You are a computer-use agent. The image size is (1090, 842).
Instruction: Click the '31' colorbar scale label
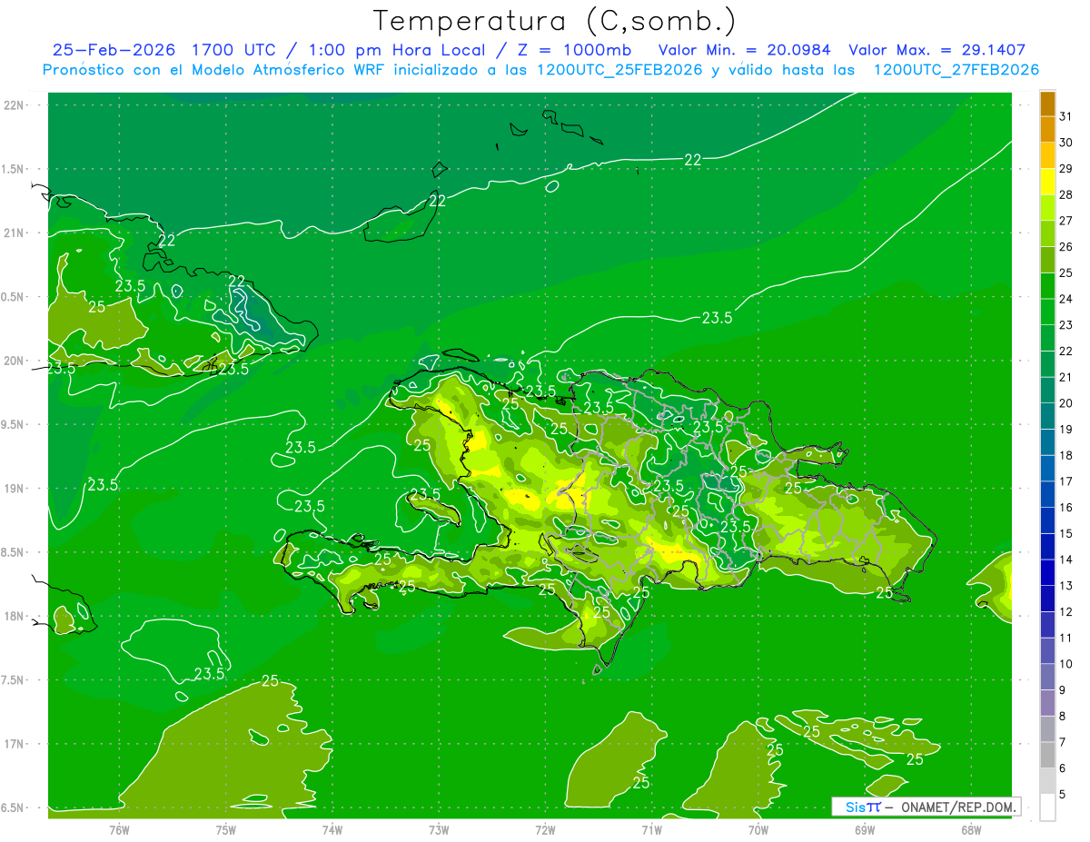(x=1065, y=116)
